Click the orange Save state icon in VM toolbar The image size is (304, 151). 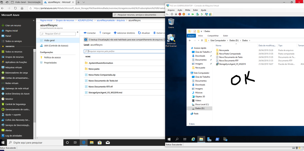[184, 14]
